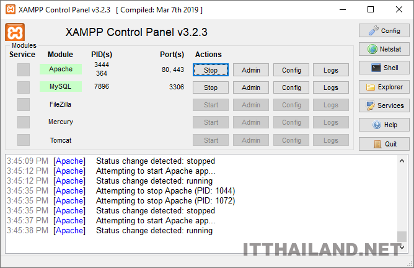Open the Explorer folder button
The height and width of the screenshot is (268, 414).
384,87
